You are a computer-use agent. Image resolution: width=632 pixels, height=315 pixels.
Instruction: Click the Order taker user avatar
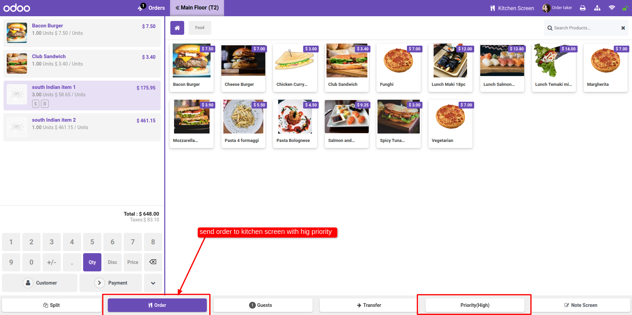click(x=546, y=8)
